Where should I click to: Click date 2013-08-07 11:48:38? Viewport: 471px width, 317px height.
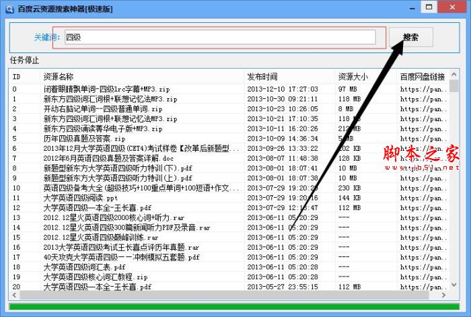coord(283,158)
